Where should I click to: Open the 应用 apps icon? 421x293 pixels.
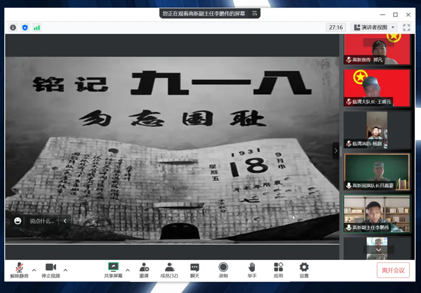278,270
